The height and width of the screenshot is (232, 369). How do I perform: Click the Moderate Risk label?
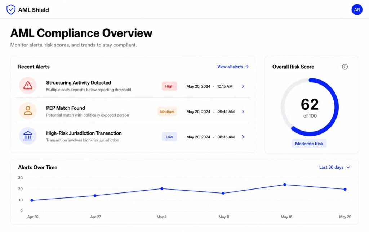309,144
